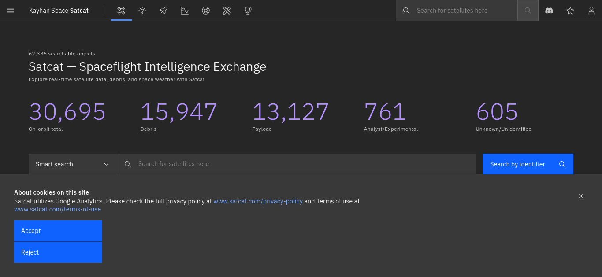This screenshot has width=602, height=277.
Task: Open the user account icon
Action: (x=591, y=11)
